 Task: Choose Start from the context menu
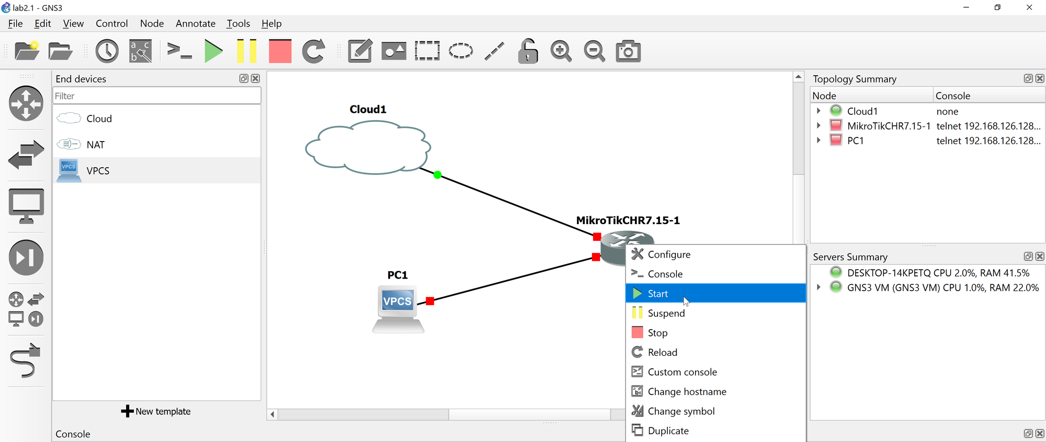[715, 294]
